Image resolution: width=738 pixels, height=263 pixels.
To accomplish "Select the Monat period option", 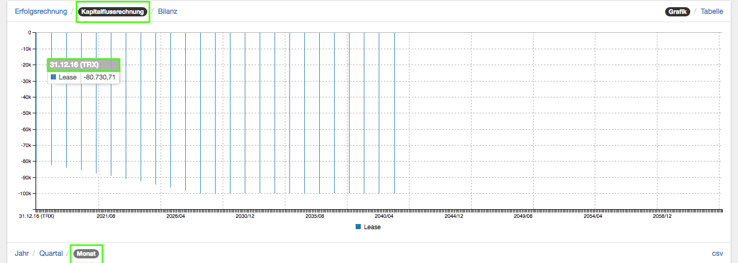I will (x=86, y=253).
